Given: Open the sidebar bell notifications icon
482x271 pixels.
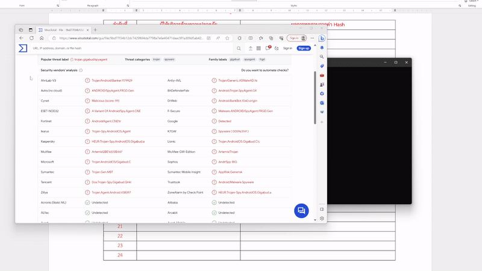Looking at the screenshot, I should [x=322, y=48].
